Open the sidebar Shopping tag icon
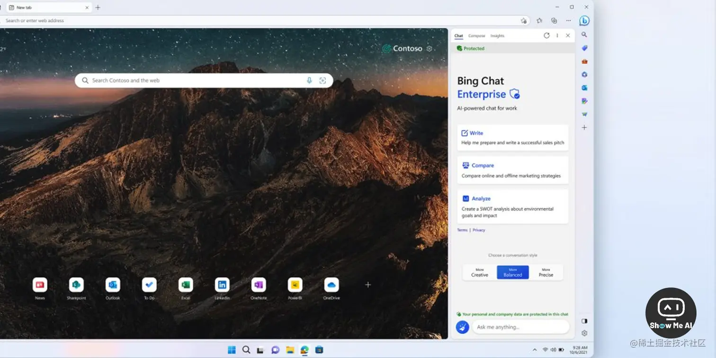 point(584,48)
